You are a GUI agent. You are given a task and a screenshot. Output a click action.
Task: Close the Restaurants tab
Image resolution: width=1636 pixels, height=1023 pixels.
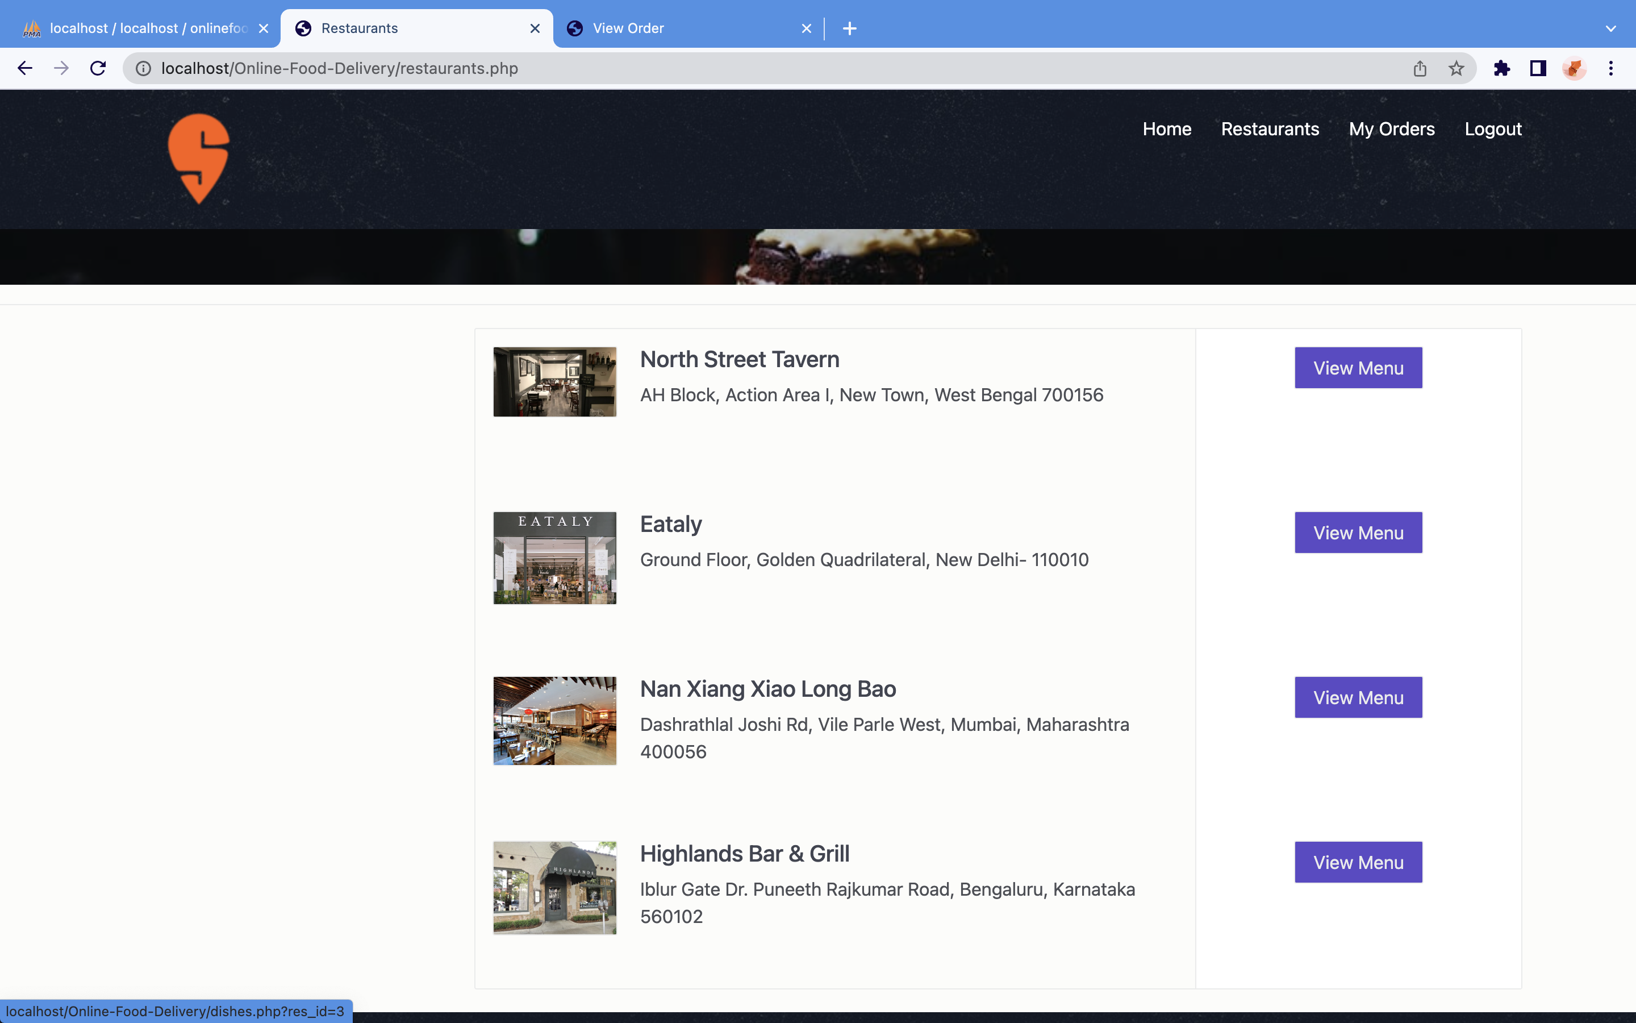pyautogui.click(x=535, y=28)
